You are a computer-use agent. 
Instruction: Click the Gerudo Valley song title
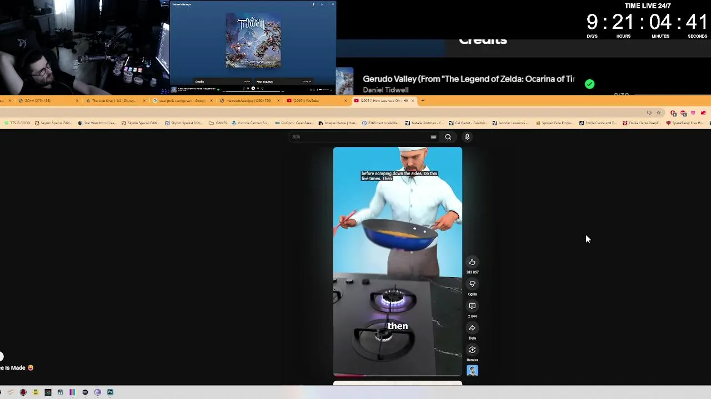468,79
